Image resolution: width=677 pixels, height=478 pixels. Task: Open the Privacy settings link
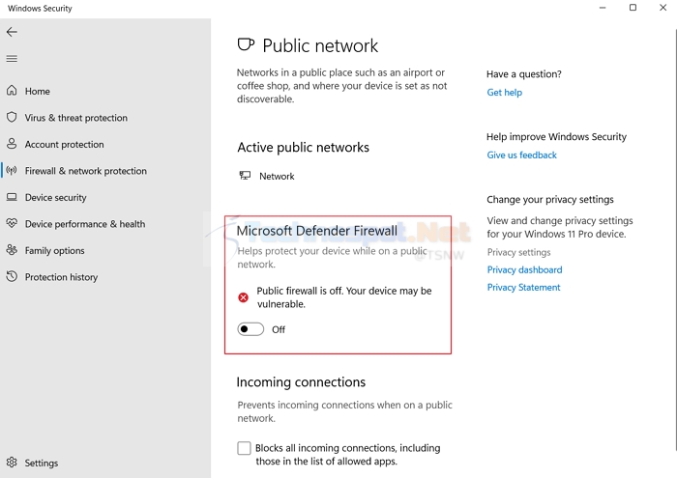click(x=518, y=252)
